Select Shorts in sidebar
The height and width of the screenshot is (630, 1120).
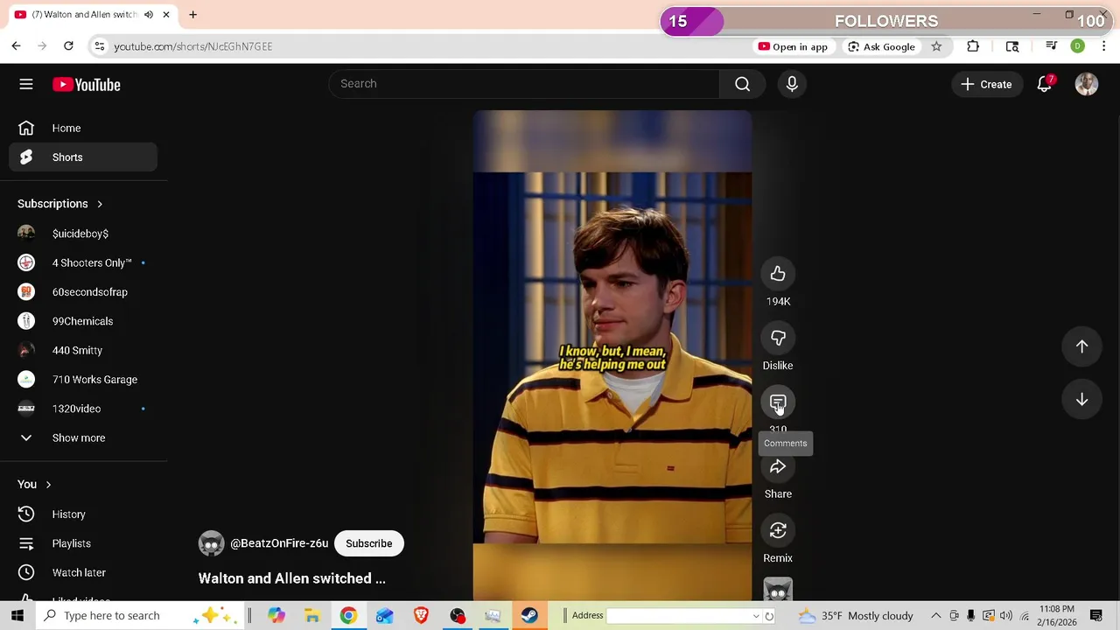pos(83,157)
